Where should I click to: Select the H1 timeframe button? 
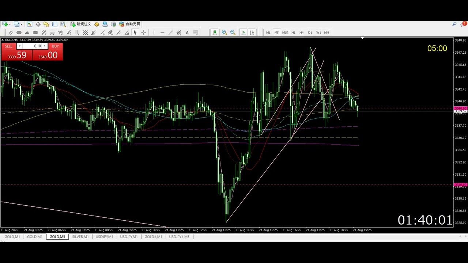coord(293,33)
